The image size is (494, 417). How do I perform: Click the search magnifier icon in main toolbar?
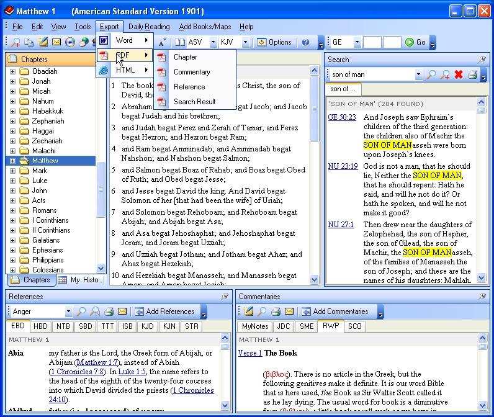(15, 42)
